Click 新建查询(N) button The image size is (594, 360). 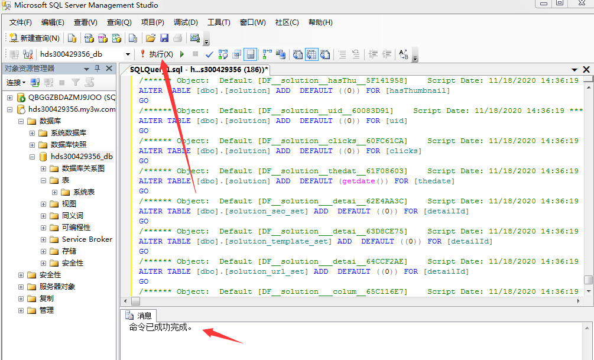click(34, 38)
